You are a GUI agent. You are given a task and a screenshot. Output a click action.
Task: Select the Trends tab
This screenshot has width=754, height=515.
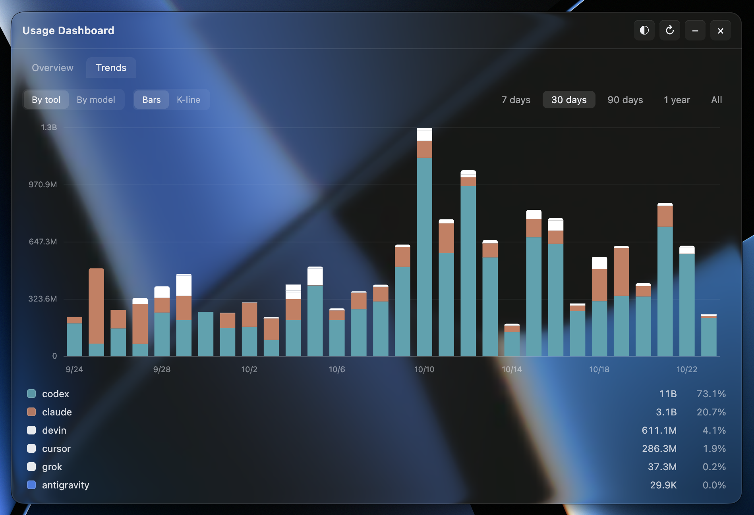point(111,68)
